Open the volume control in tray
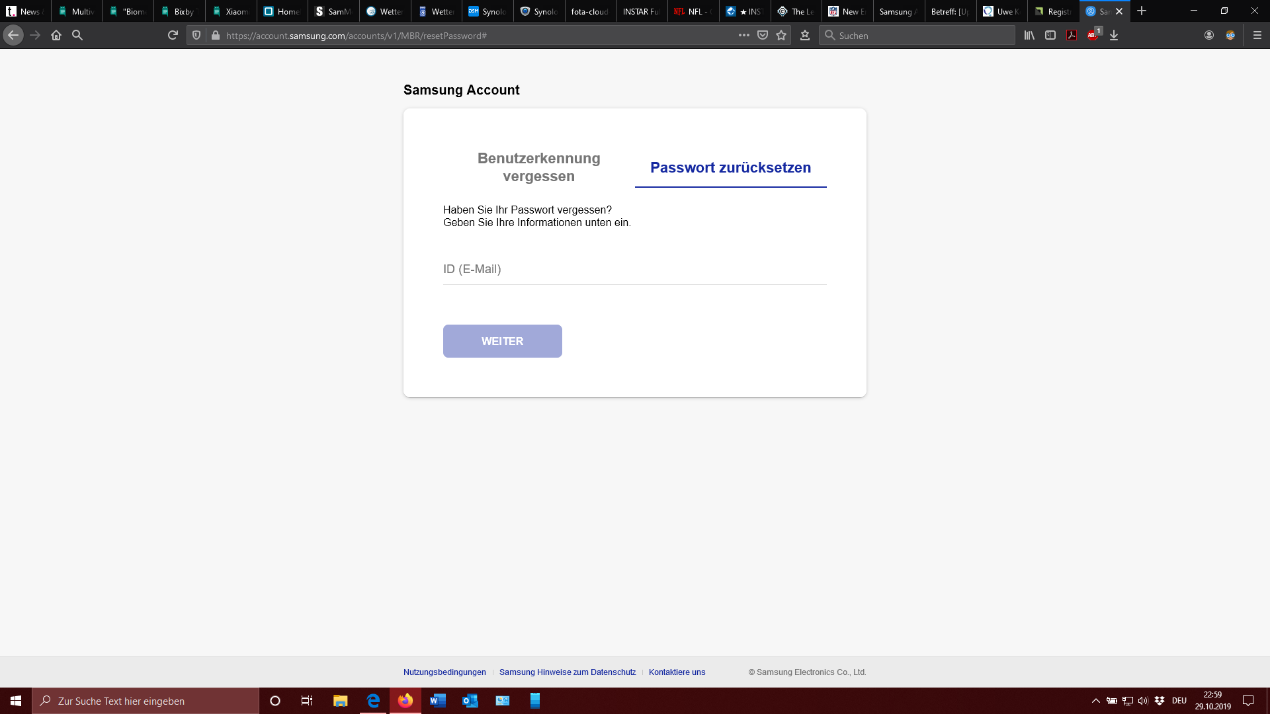Image resolution: width=1270 pixels, height=714 pixels. click(x=1143, y=701)
